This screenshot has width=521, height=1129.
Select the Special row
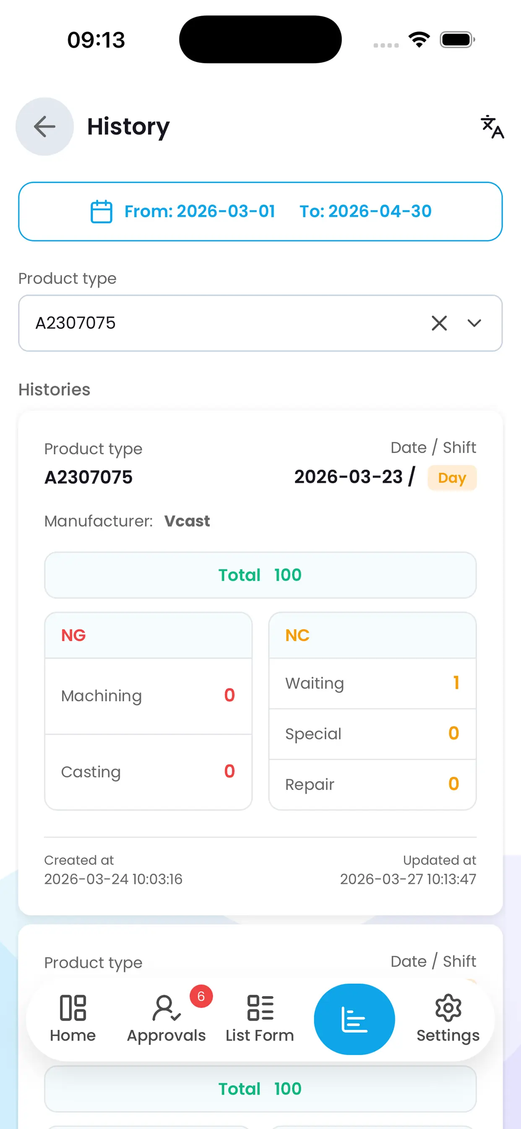pyautogui.click(x=373, y=734)
